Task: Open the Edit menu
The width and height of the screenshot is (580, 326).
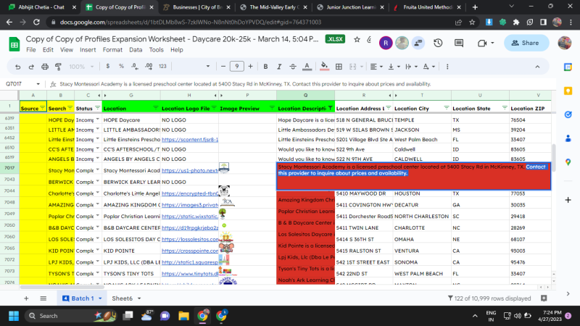Action: (x=48, y=49)
